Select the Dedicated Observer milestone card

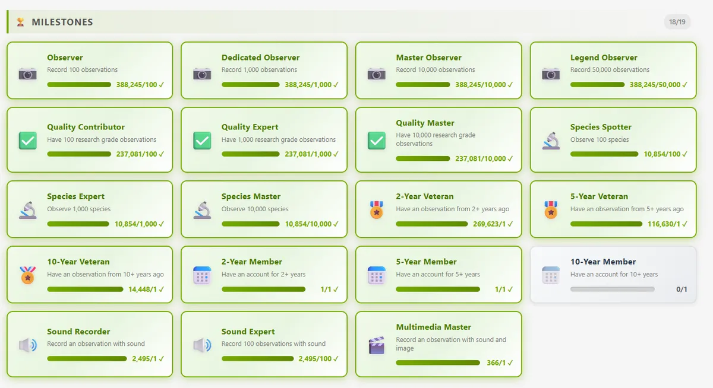(x=264, y=70)
